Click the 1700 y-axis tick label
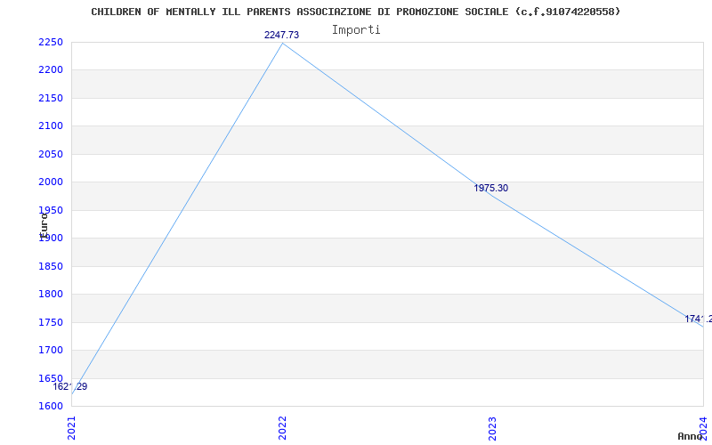The width and height of the screenshot is (712, 445). coord(51,350)
